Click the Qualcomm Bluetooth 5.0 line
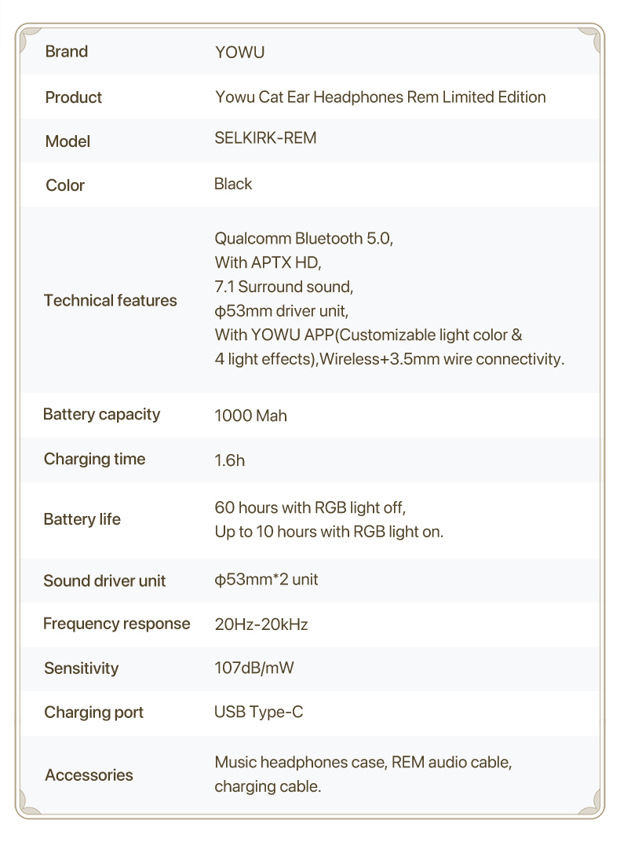Screen dimensions: 620x846 [x=304, y=238]
